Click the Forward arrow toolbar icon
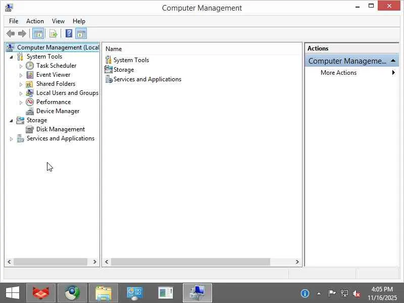The image size is (404, 303). (x=22, y=33)
